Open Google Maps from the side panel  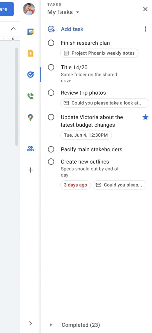[30, 117]
